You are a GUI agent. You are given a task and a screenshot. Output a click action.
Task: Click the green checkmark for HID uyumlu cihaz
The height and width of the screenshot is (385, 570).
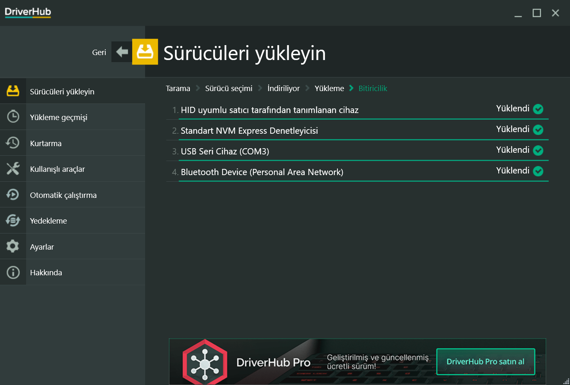[538, 109]
